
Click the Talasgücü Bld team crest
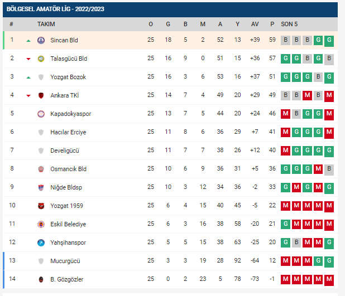pos(40,59)
